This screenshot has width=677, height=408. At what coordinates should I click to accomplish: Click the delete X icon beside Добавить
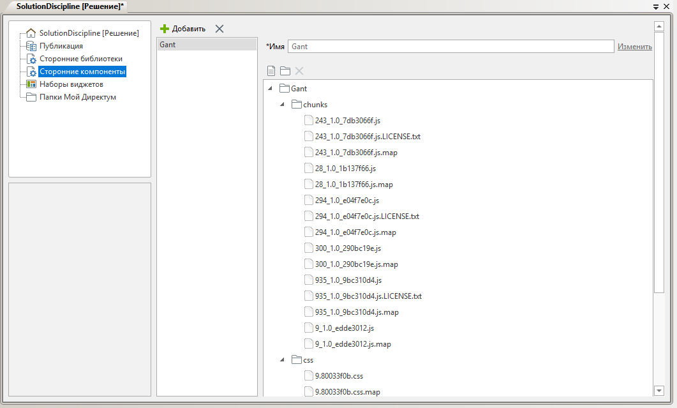pyautogui.click(x=219, y=29)
